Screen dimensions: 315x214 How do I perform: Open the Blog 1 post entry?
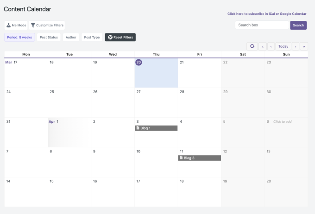156,128
